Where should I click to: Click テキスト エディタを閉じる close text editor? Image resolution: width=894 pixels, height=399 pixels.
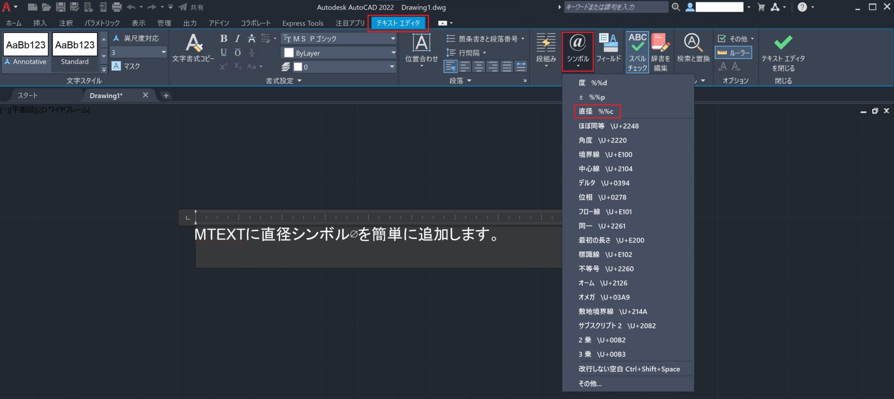pyautogui.click(x=783, y=53)
